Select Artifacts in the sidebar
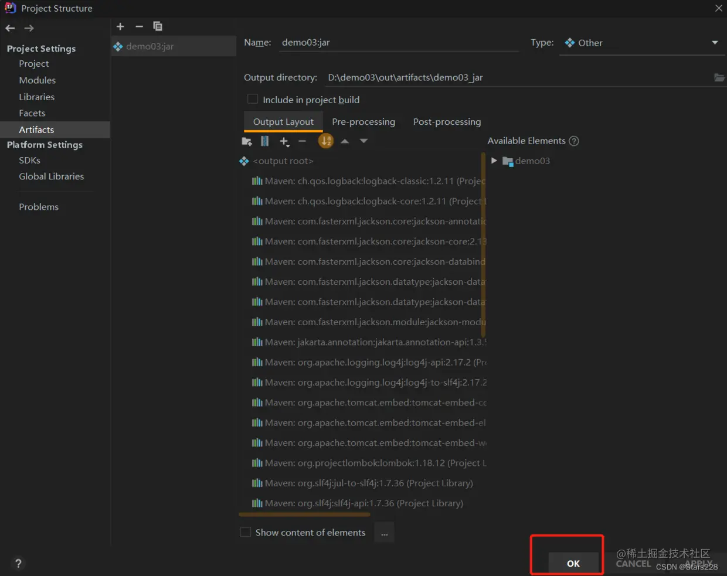 pos(55,129)
